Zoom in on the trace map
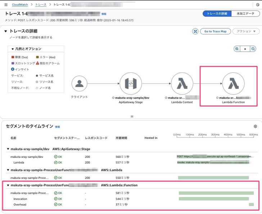262x214 pixels. coord(237,49)
